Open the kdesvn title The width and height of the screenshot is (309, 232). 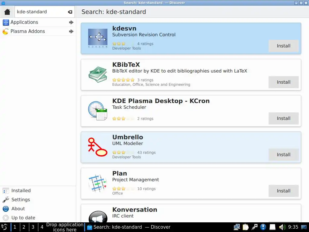[x=124, y=28]
